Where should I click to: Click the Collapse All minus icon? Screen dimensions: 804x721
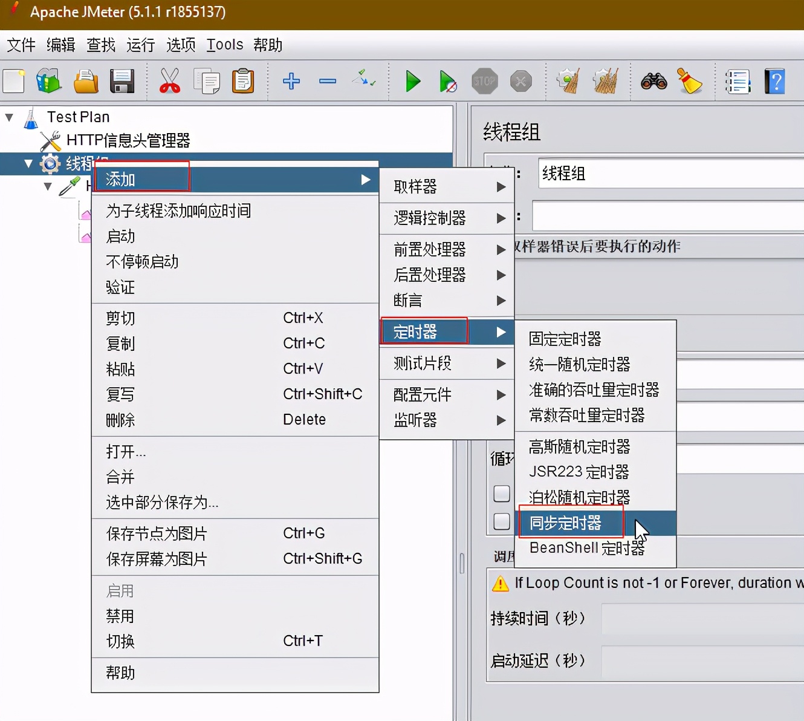click(x=328, y=81)
